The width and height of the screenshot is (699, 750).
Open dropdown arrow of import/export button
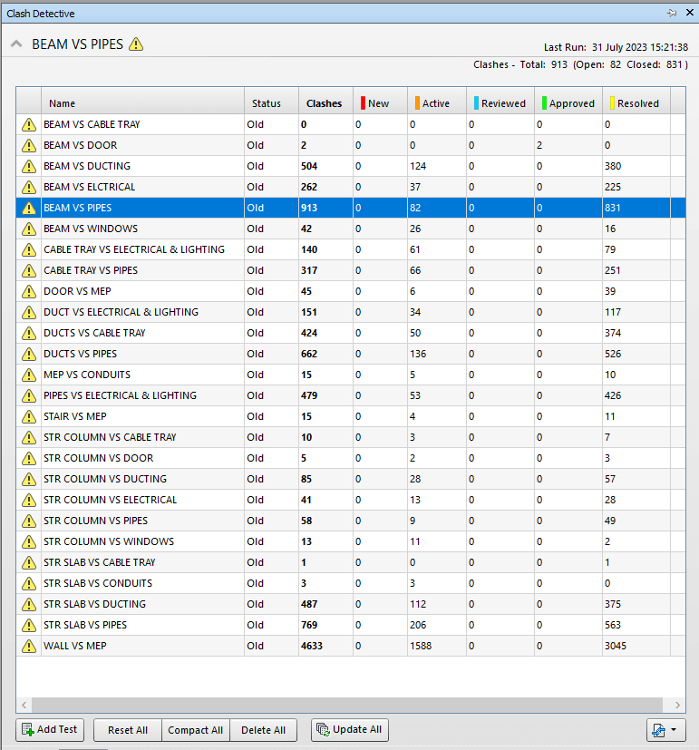(674, 730)
